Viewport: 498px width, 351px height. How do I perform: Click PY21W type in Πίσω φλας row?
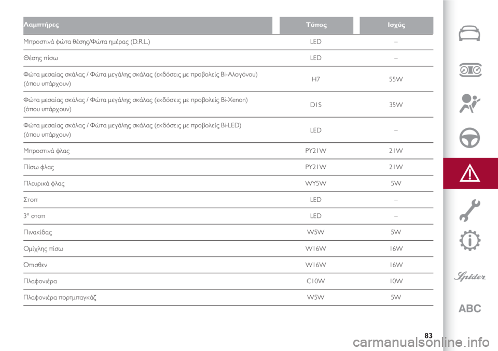click(316, 167)
